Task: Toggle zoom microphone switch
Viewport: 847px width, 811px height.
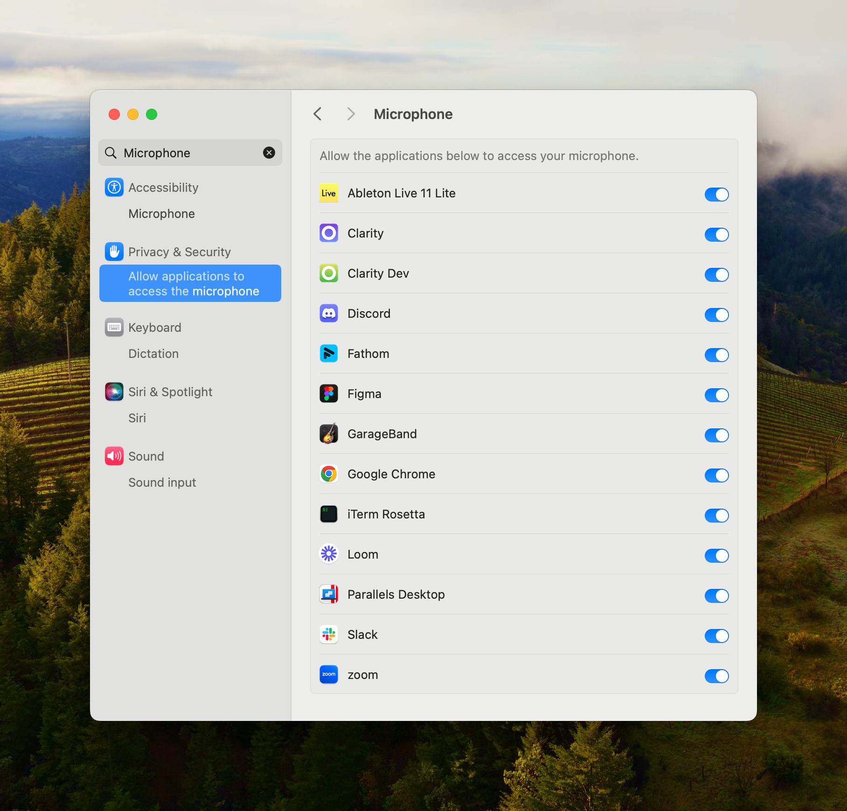Action: [717, 676]
